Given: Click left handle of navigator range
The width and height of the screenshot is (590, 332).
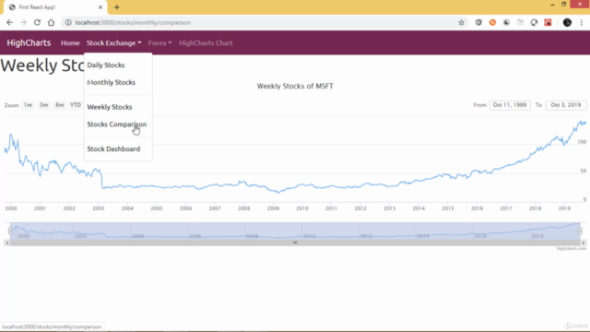Looking at the screenshot, I should pyautogui.click(x=10, y=231).
